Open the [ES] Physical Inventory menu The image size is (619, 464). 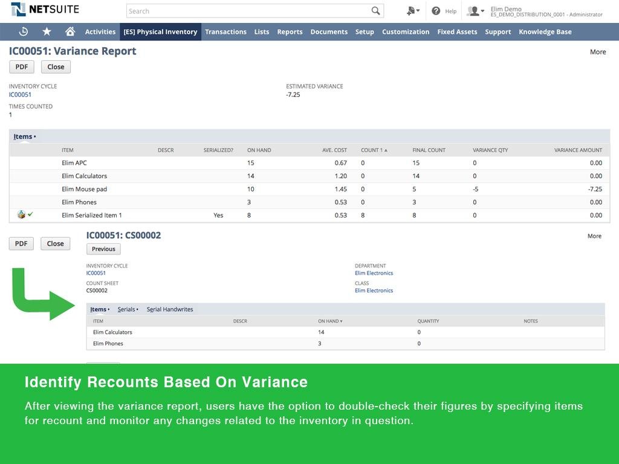(x=160, y=32)
